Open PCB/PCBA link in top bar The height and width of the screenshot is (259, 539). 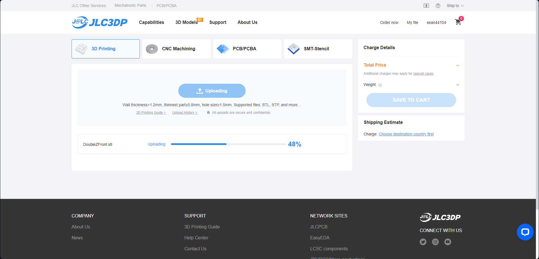coord(166,6)
